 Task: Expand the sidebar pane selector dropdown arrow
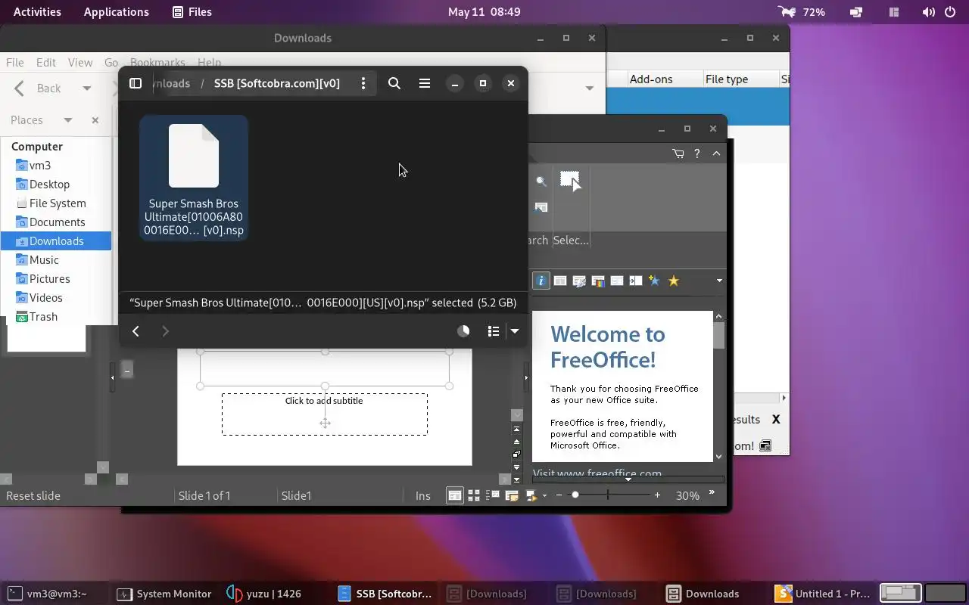pos(719,281)
